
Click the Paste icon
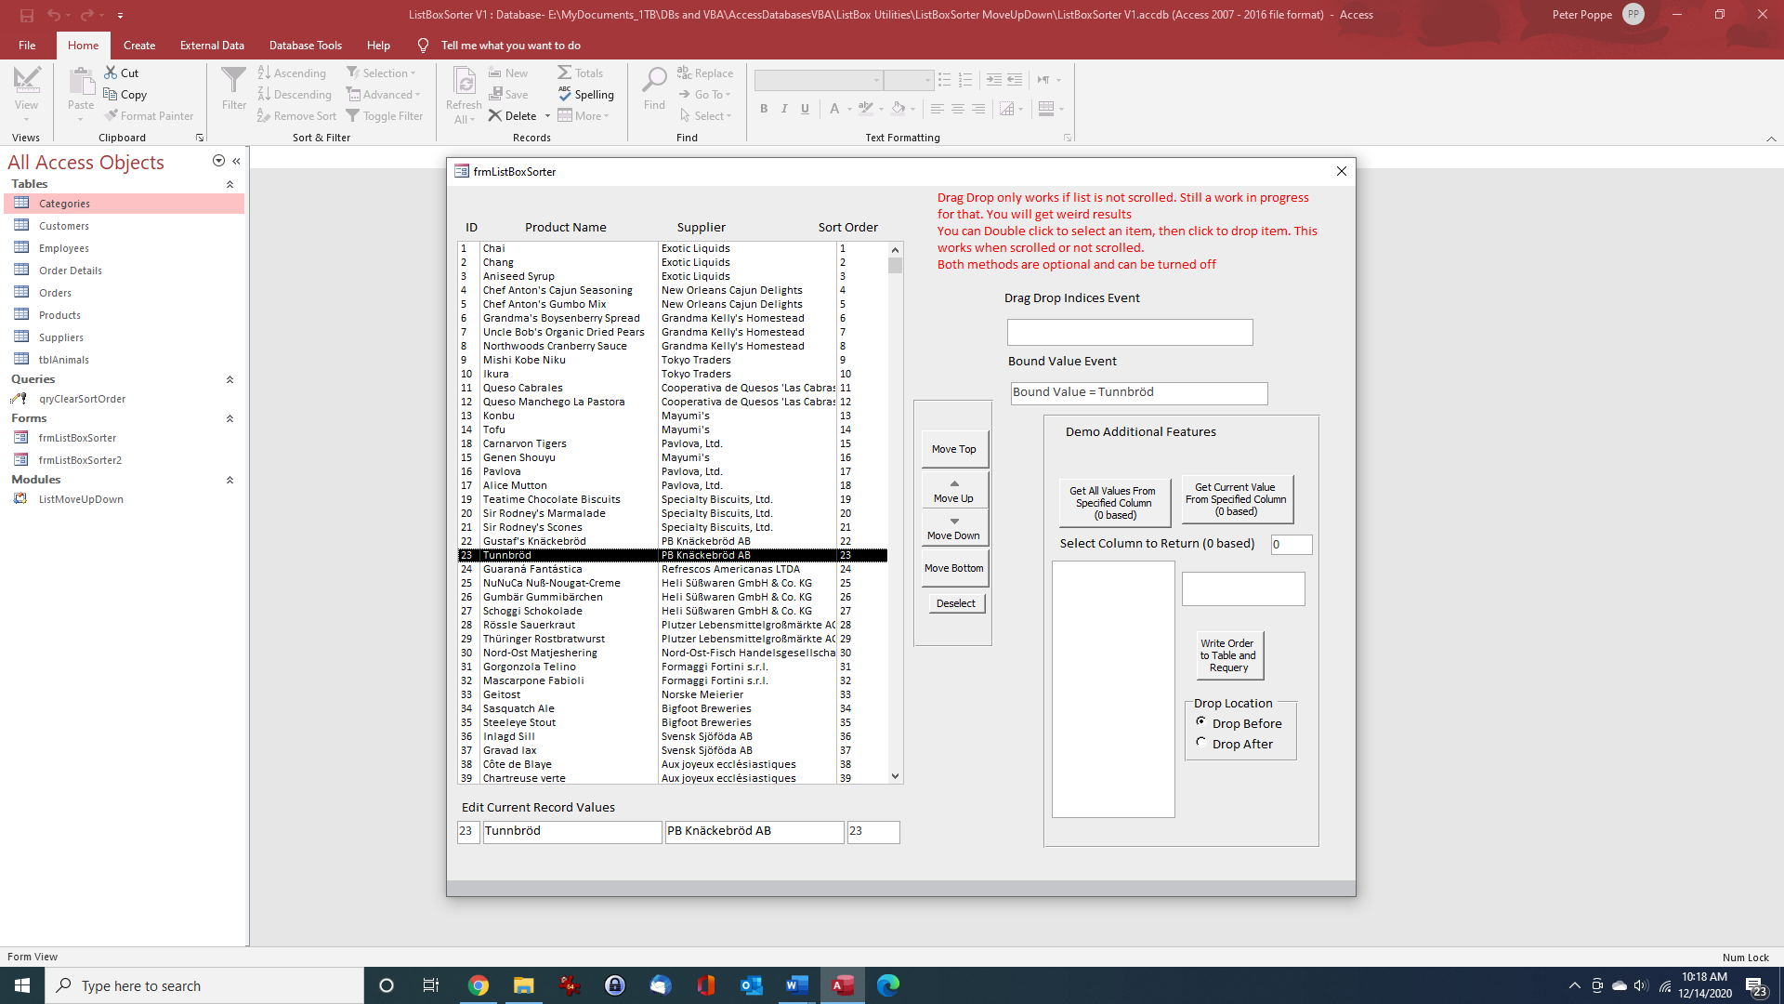[x=81, y=83]
